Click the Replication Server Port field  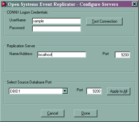pyautogui.click(x=123, y=55)
